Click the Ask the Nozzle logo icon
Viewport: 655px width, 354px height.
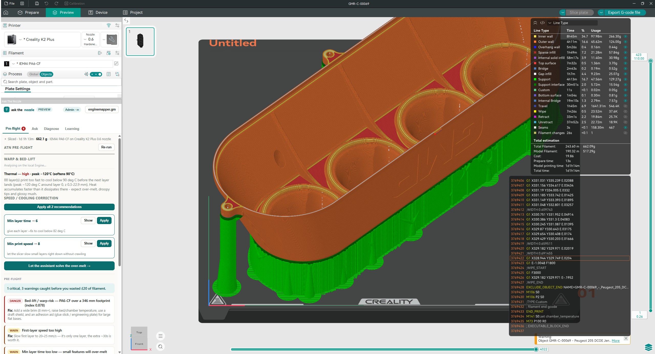pos(7,109)
